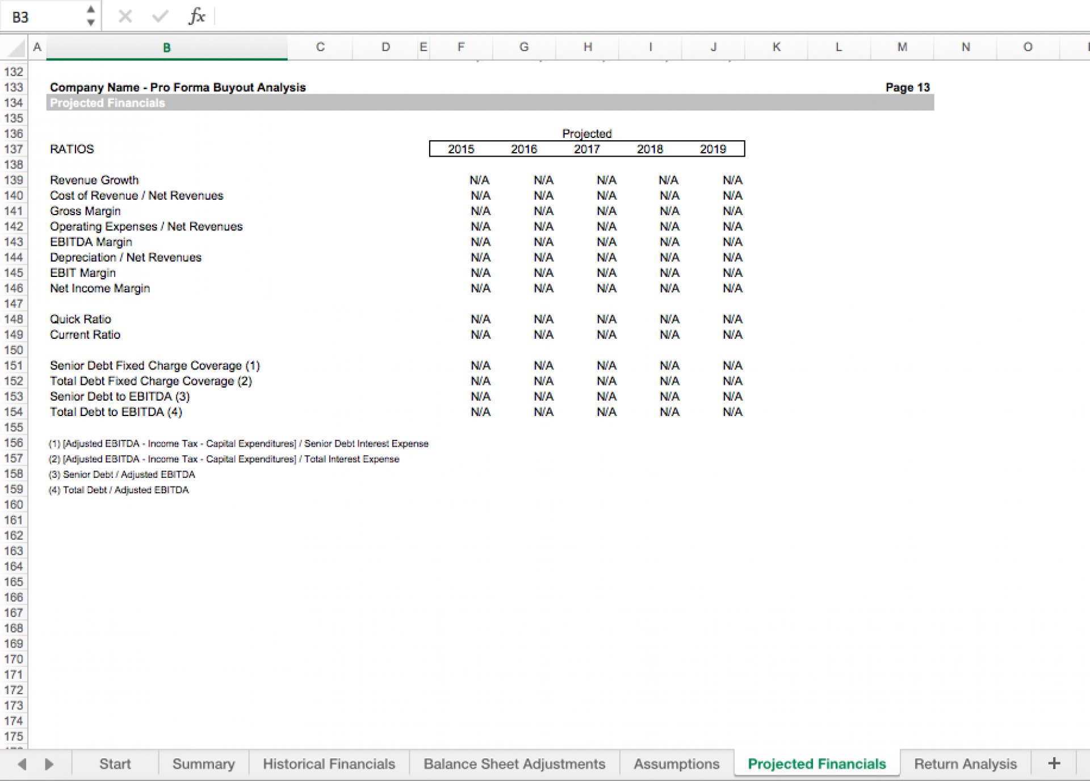Select row 148 header
1090x781 pixels.
pyautogui.click(x=14, y=319)
